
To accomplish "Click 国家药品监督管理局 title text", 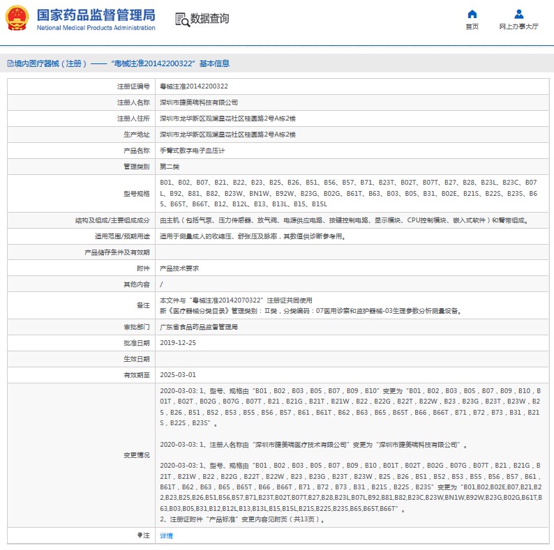I will click(96, 15).
